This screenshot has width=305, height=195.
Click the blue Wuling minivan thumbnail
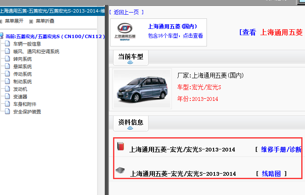click(142, 89)
